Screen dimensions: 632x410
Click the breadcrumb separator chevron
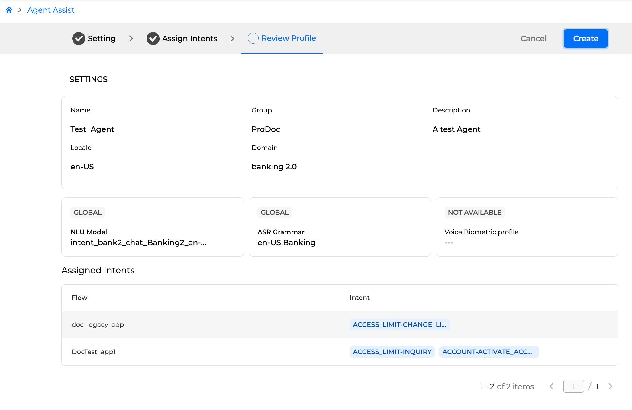tap(20, 10)
